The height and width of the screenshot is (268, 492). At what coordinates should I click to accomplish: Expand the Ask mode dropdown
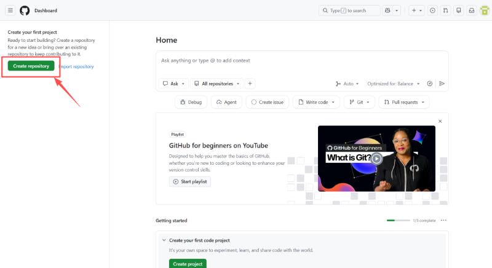click(173, 84)
